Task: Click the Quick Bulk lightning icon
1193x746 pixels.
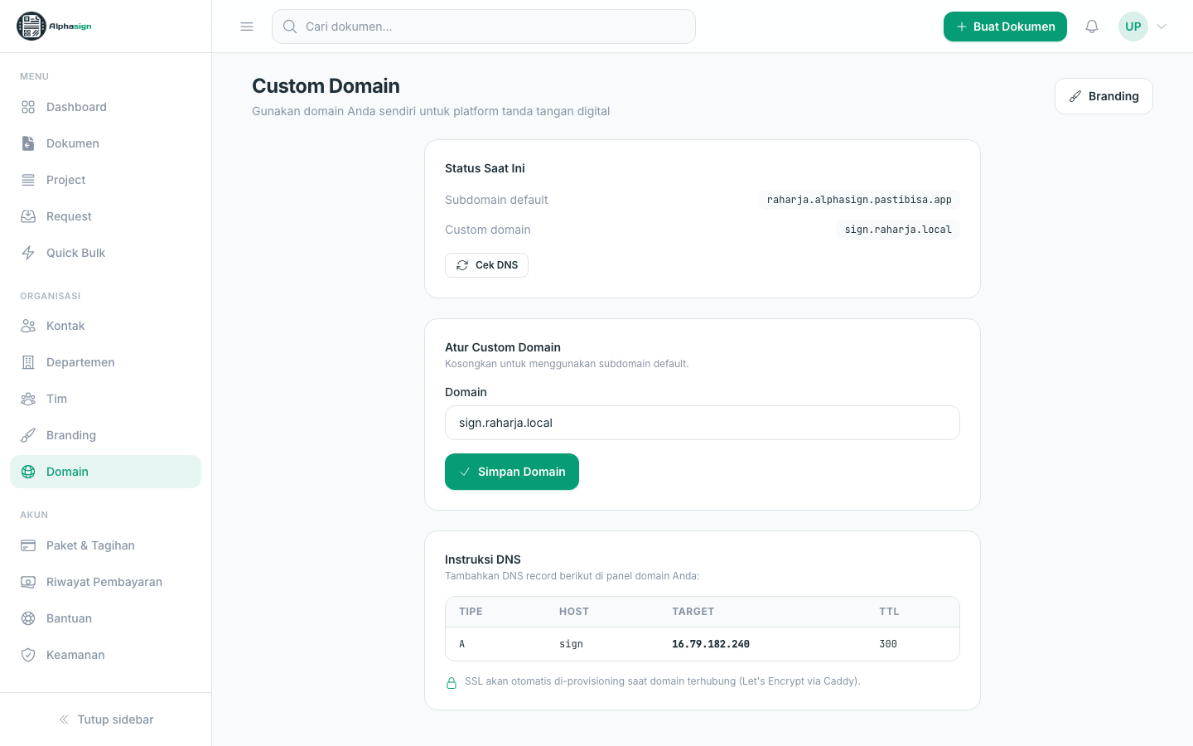Action: pos(28,253)
